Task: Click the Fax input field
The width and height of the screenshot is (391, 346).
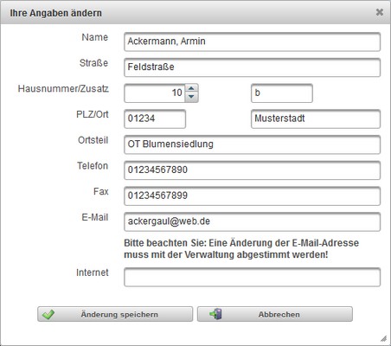Action: 252,196
